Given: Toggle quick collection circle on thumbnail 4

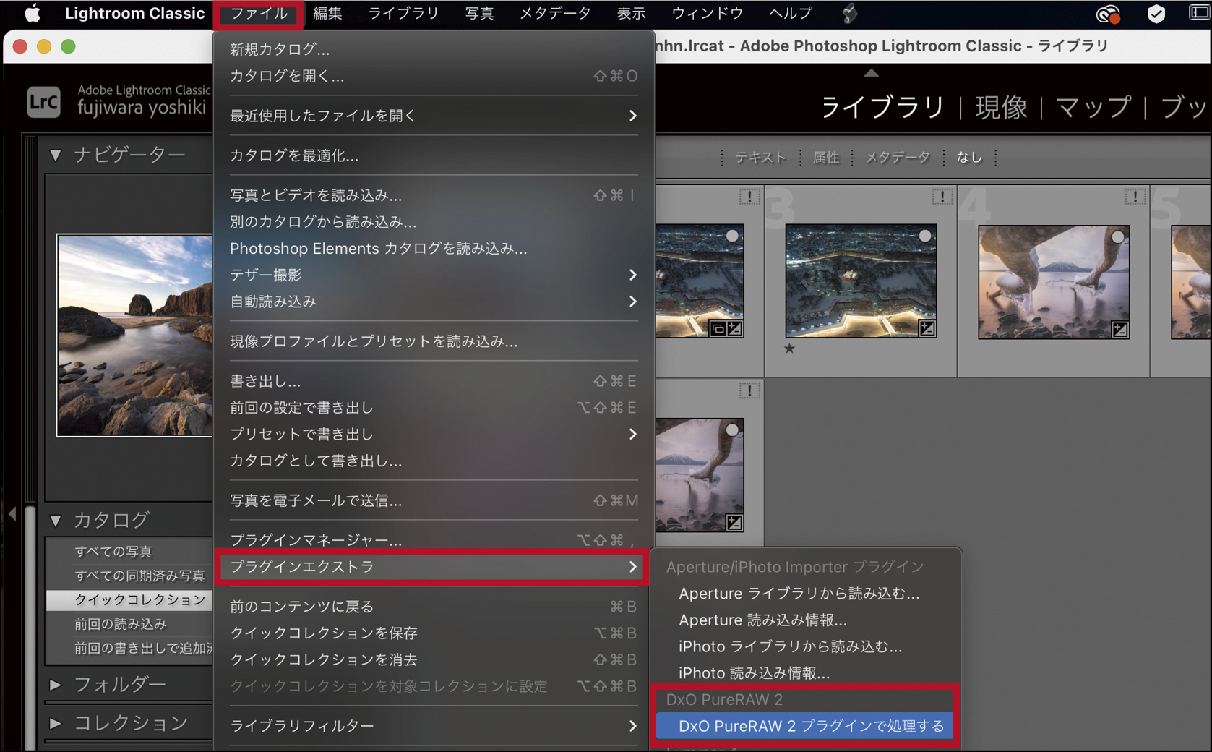Looking at the screenshot, I should (1118, 236).
